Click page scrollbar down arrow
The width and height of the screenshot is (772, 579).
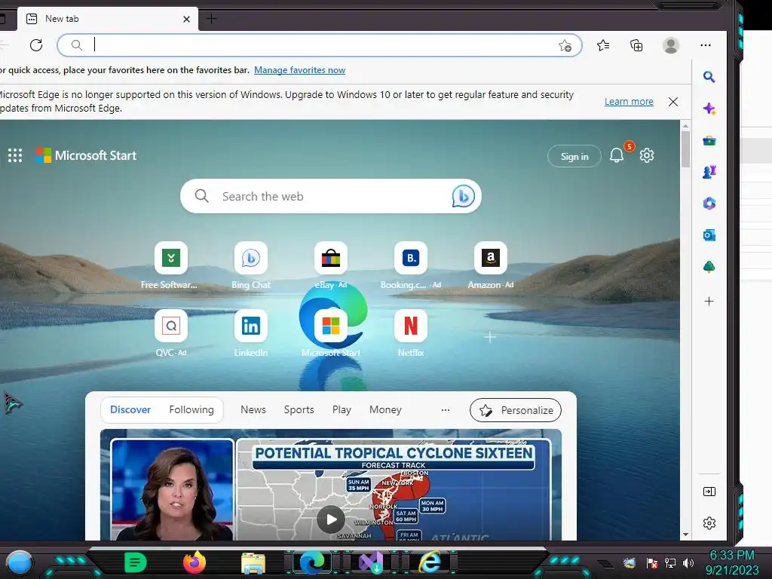click(685, 535)
